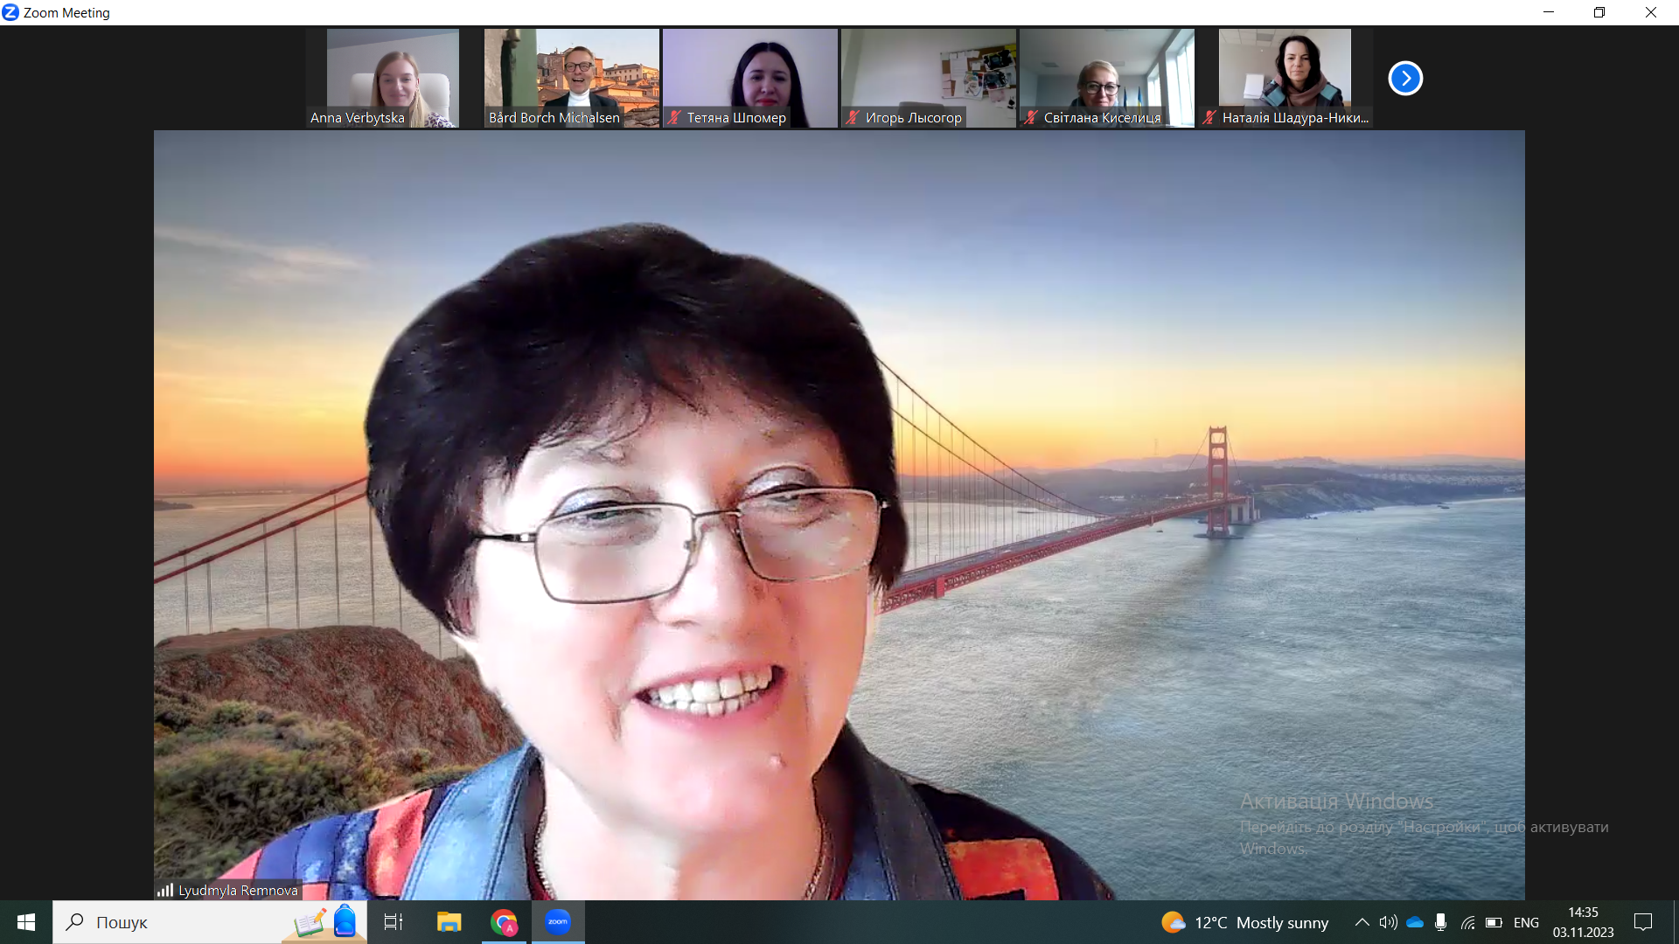Click muted mic icon on Тетяна Шпомер
This screenshot has height=944, width=1679.
[x=674, y=117]
